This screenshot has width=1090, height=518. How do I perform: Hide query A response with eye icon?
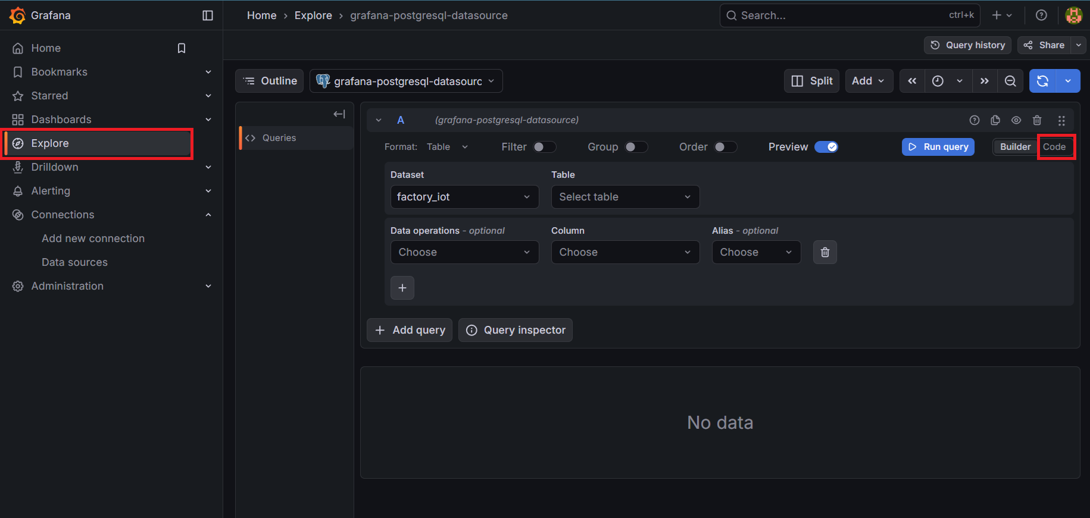tap(1016, 120)
